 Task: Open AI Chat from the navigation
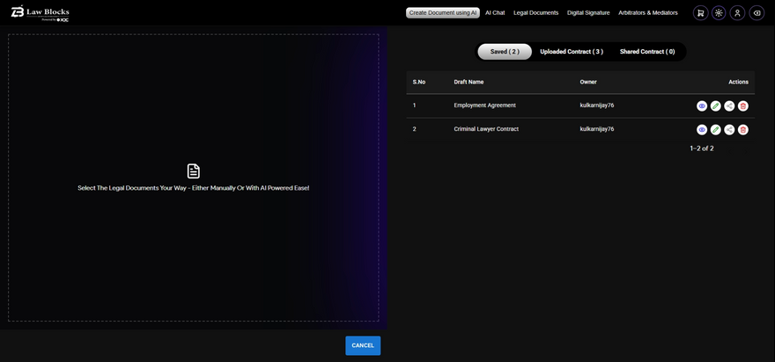(495, 13)
